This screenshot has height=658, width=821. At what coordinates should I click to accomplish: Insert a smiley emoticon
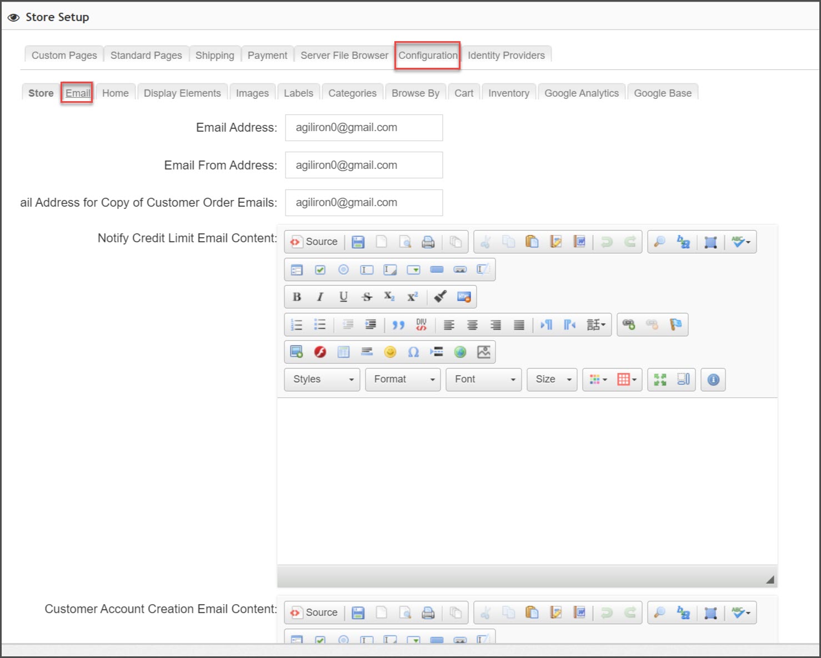click(x=391, y=352)
